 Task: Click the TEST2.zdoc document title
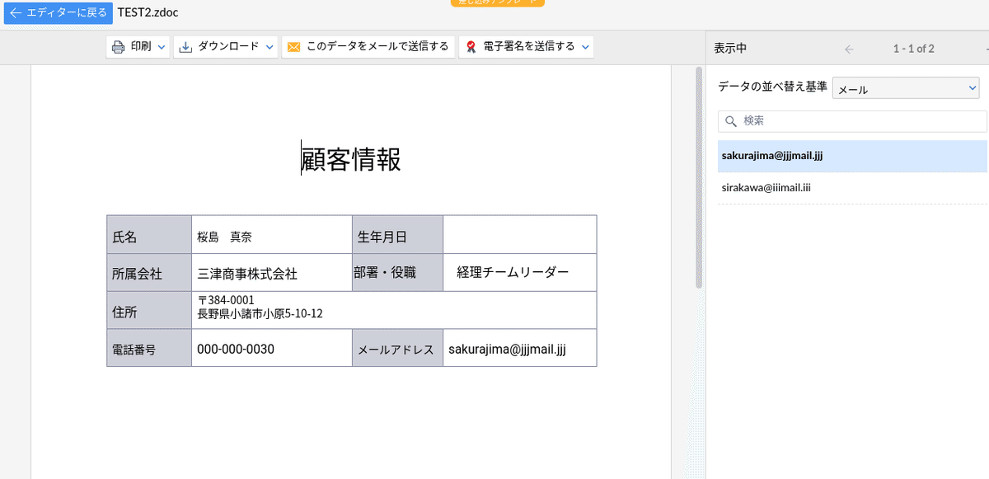[x=147, y=13]
